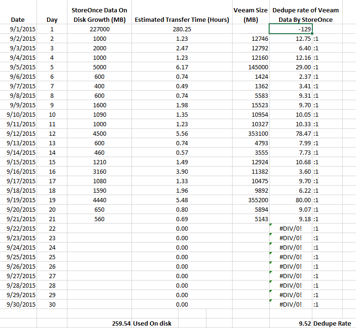Select the total cell 259.54
The image size is (356, 328).
(x=100, y=323)
